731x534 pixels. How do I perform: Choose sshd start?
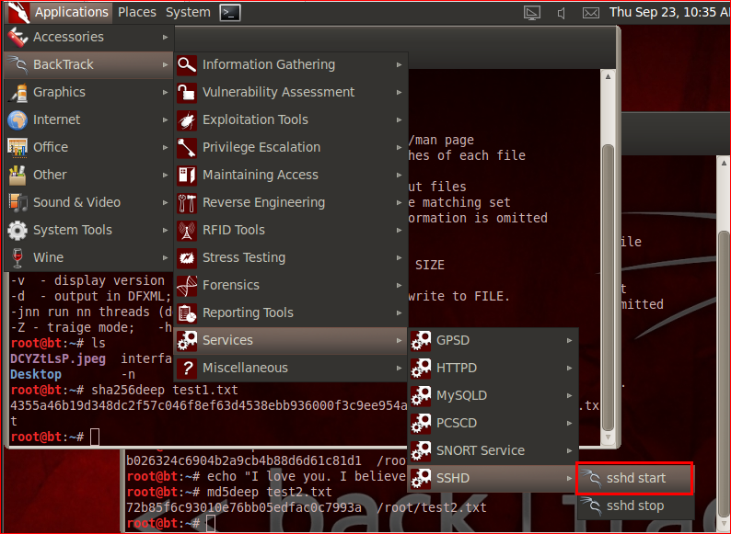pyautogui.click(x=635, y=478)
